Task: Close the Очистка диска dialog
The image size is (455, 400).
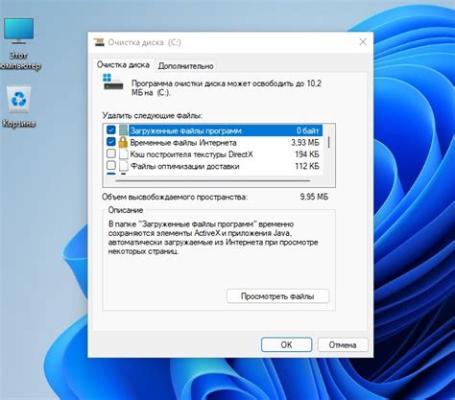Action: coord(363,42)
